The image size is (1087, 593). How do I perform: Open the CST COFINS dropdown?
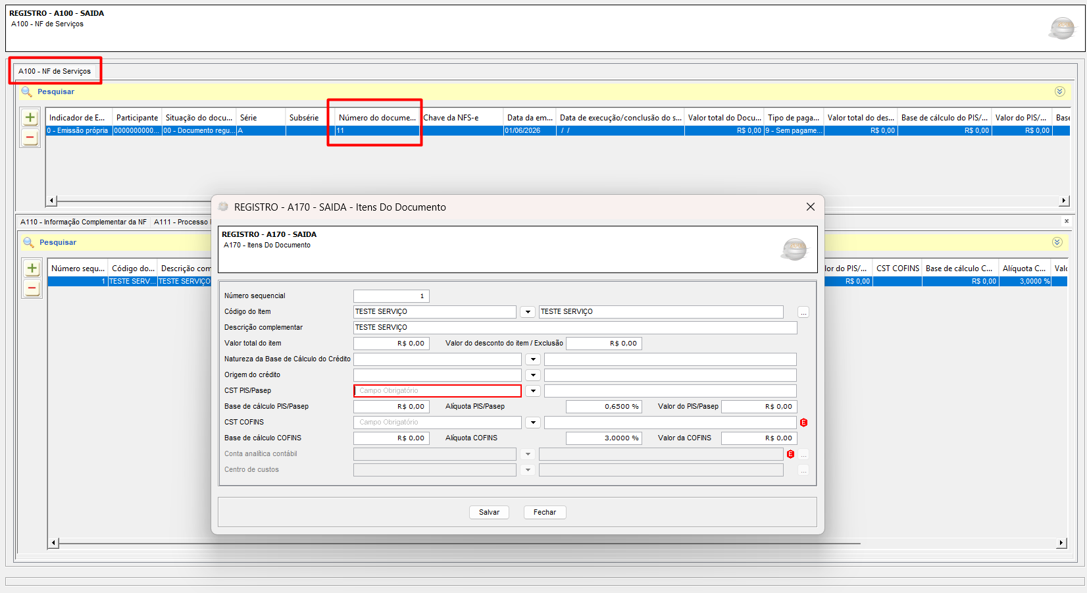coord(533,423)
